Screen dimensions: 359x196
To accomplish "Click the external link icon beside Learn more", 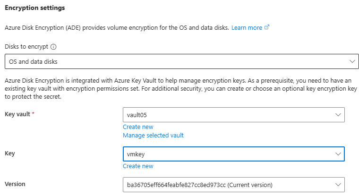I will [x=267, y=28].
